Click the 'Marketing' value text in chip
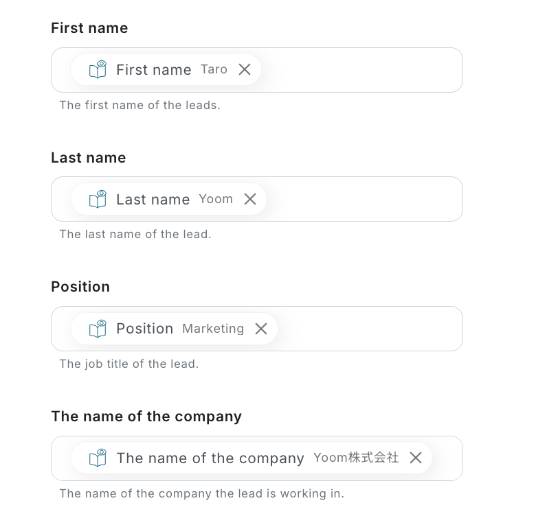This screenshot has width=547, height=516. (x=213, y=329)
